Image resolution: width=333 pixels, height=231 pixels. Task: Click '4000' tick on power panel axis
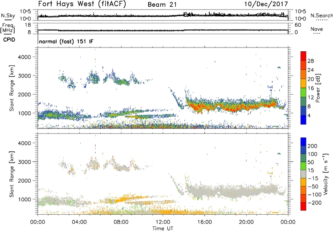[25, 57]
